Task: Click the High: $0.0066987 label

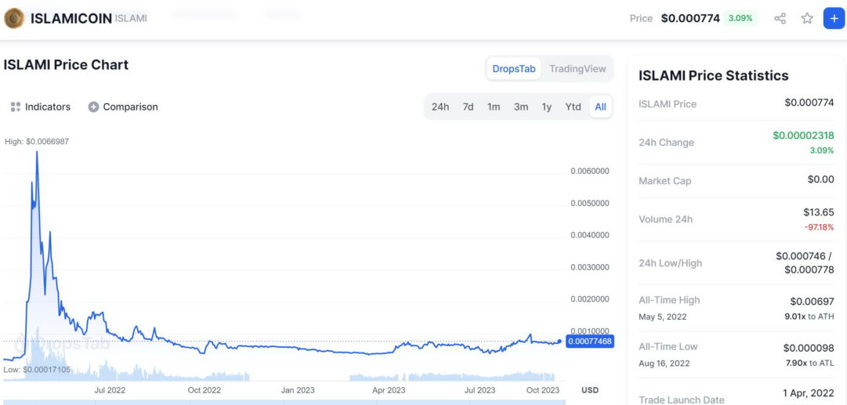Action: (x=37, y=142)
